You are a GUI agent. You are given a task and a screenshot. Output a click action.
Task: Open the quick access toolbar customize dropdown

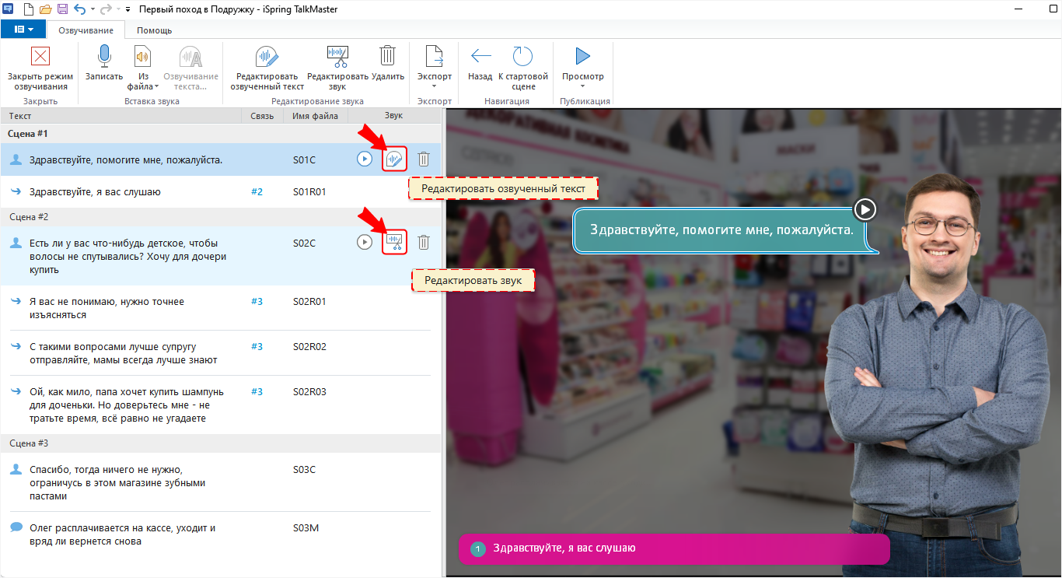[128, 9]
